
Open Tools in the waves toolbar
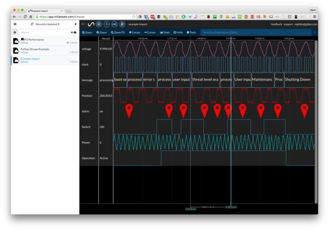point(192,32)
